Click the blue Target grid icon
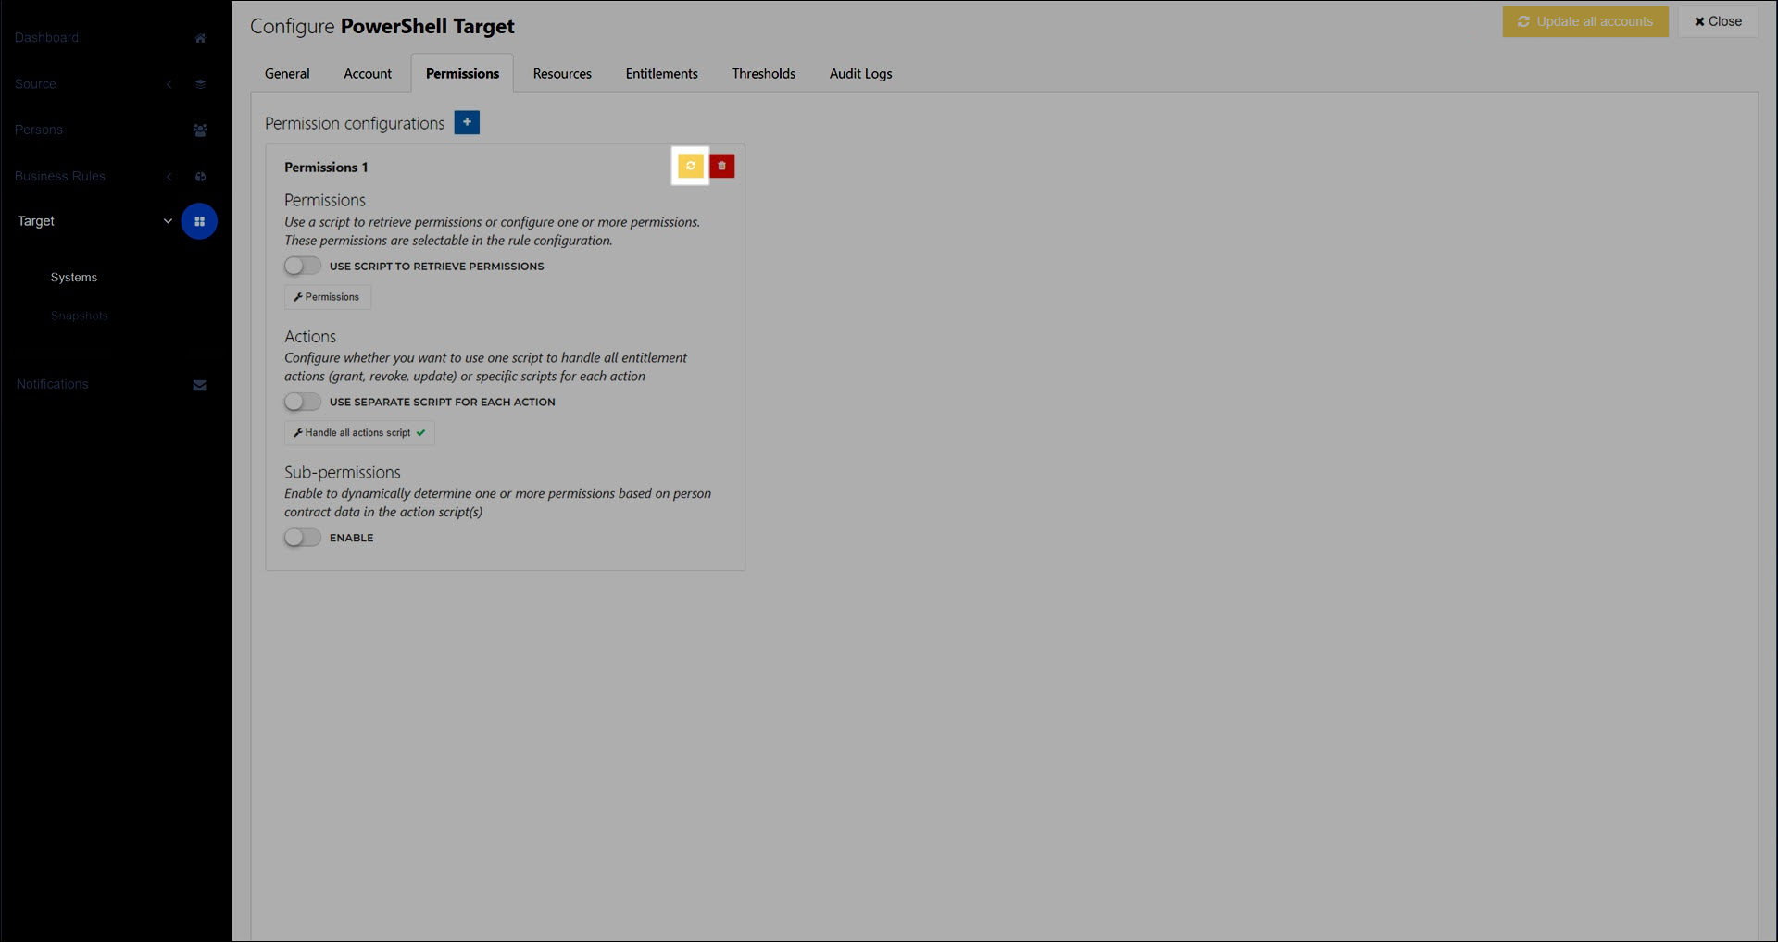 click(x=199, y=221)
